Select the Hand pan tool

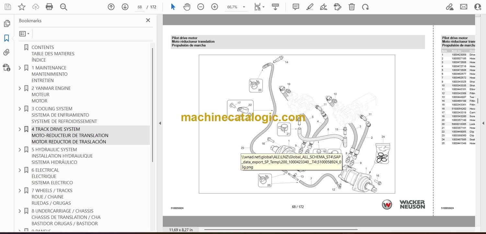(x=187, y=7)
